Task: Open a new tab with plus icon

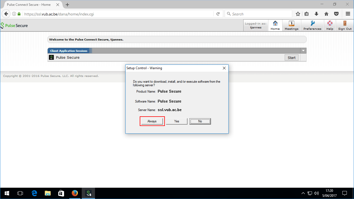Action: 67,5
